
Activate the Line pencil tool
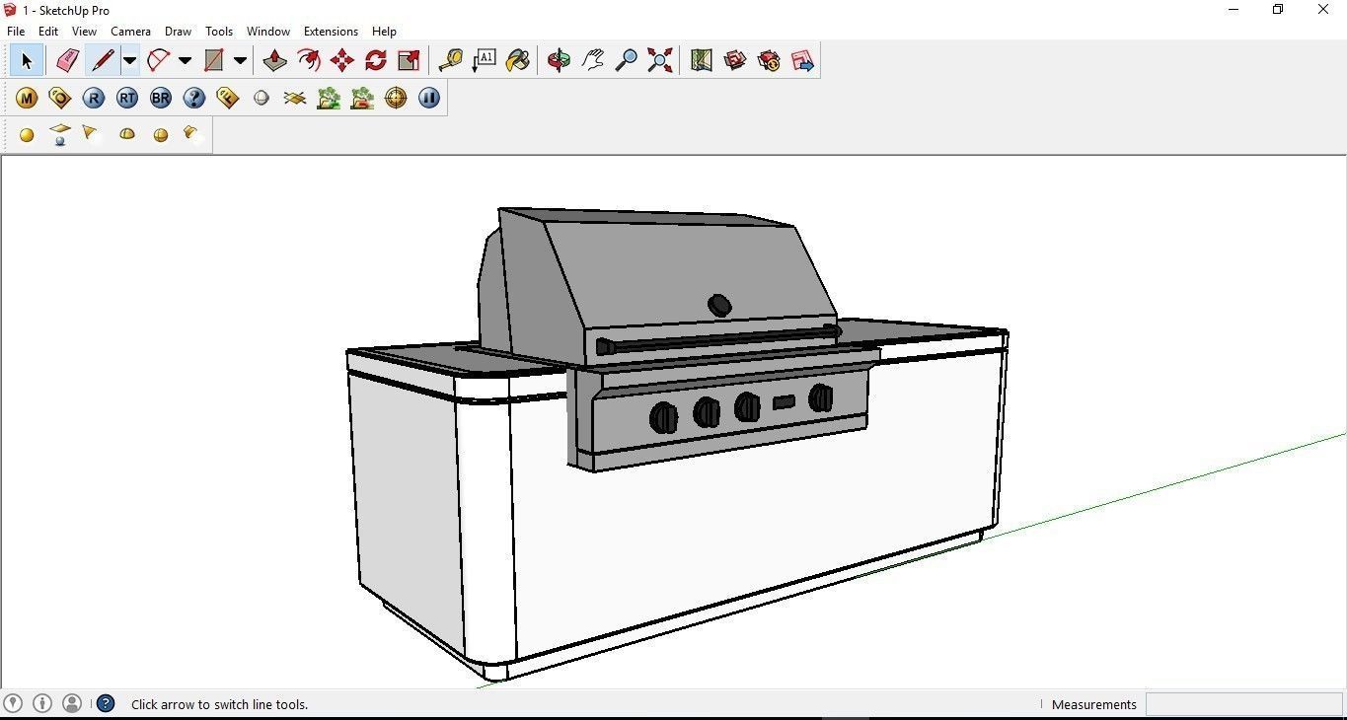(102, 61)
